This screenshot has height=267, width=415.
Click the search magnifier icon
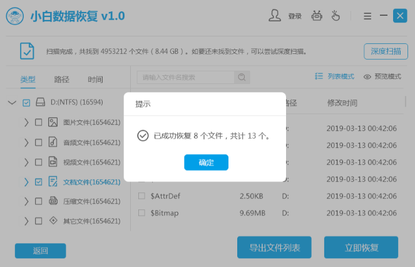pos(242,77)
